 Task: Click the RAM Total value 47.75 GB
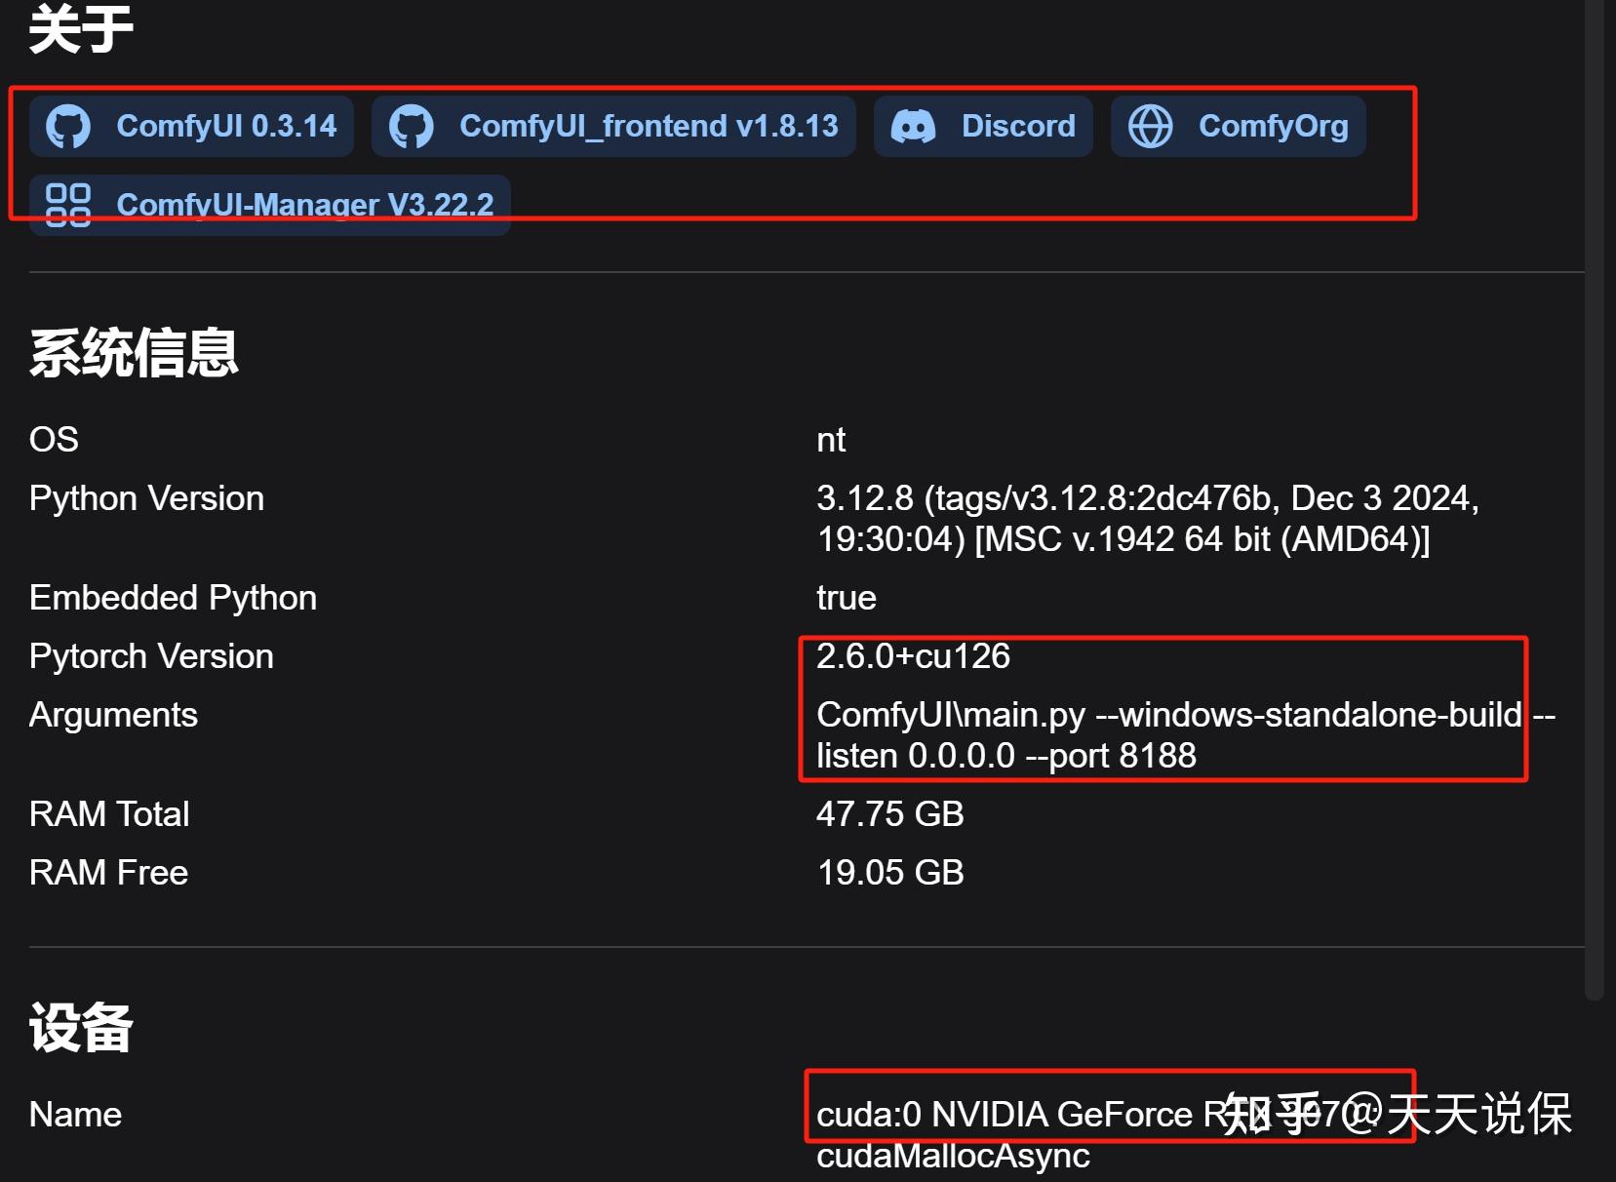[889, 814]
